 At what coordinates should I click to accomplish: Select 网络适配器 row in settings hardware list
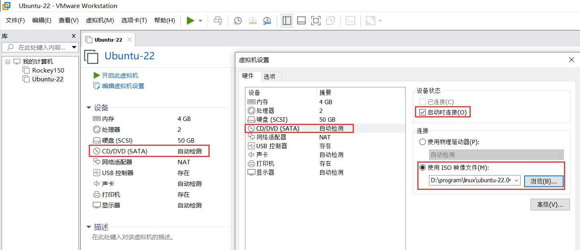tap(325, 137)
